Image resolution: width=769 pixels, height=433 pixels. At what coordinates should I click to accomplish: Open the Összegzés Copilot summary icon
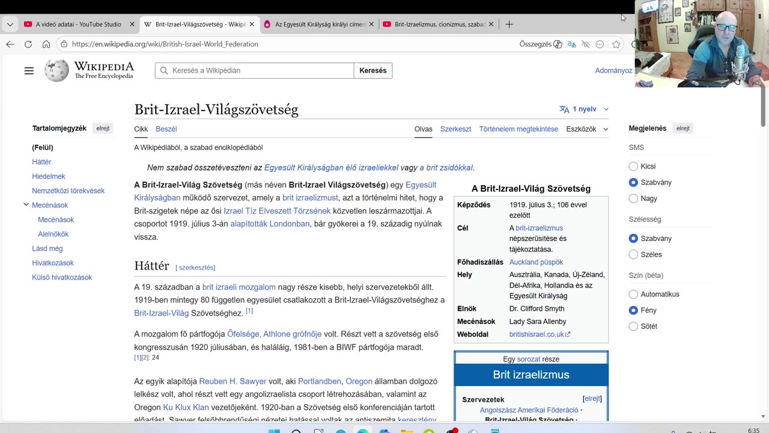[x=558, y=44]
